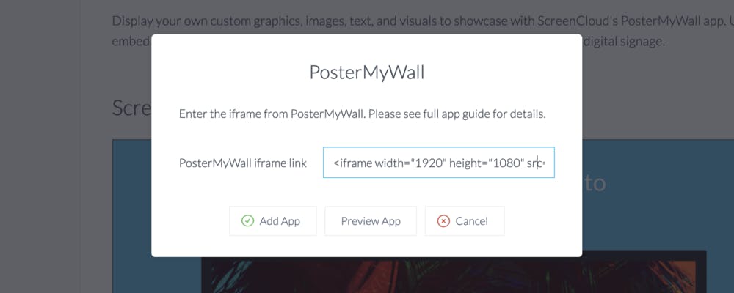Focus the PosterMyWall iframe link field
Viewport: 734px width, 293px height.
pos(439,163)
